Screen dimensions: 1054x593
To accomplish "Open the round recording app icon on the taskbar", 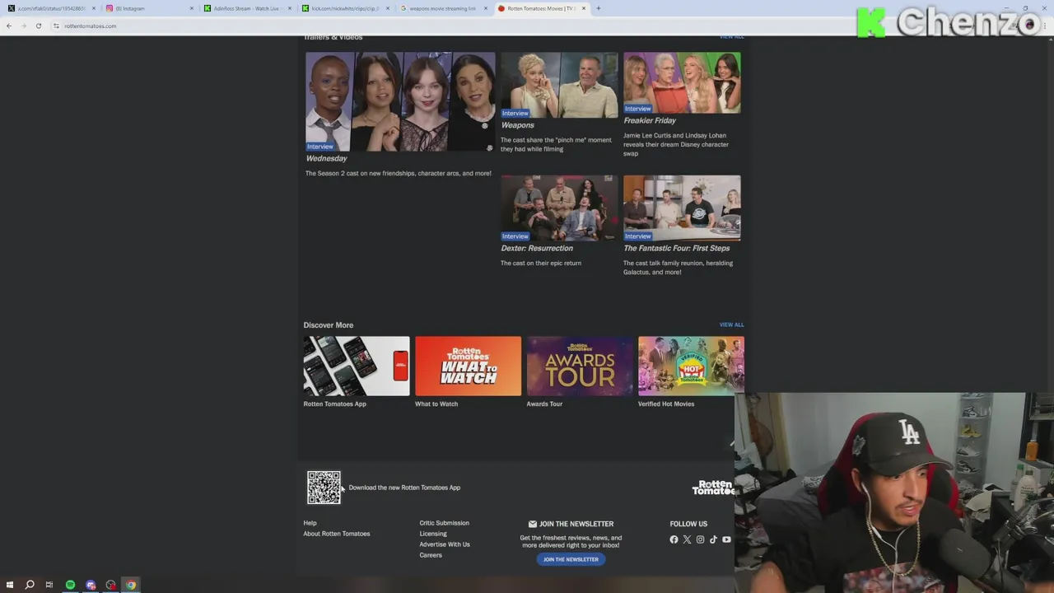I will tap(110, 585).
